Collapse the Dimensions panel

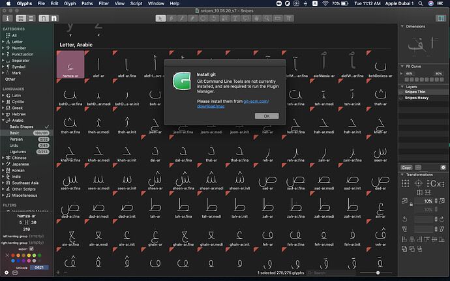[x=402, y=27]
